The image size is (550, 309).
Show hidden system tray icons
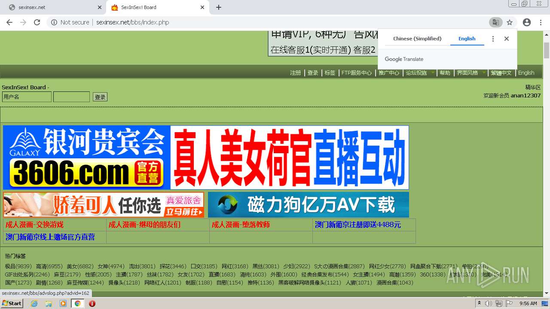point(479,303)
